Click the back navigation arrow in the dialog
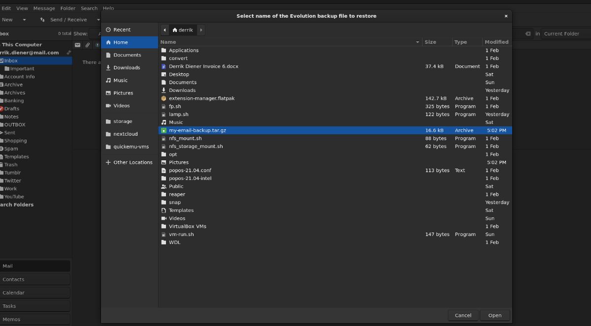The image size is (591, 326). pyautogui.click(x=164, y=30)
